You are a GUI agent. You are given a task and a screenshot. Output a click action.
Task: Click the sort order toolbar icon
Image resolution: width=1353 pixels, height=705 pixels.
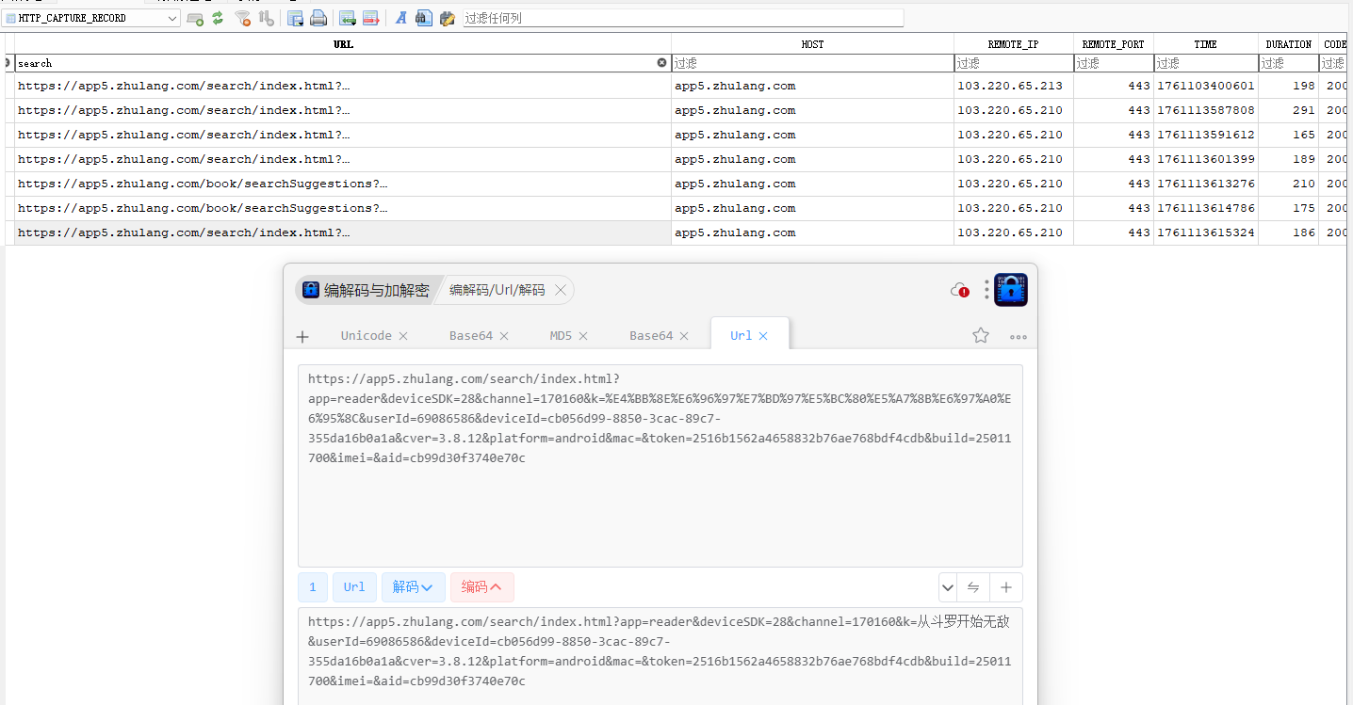267,18
